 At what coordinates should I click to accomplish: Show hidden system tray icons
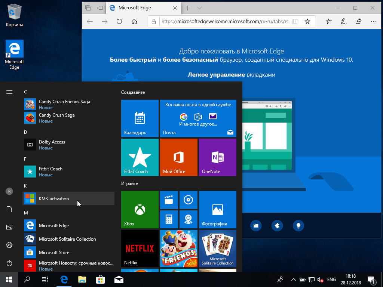[294, 280]
